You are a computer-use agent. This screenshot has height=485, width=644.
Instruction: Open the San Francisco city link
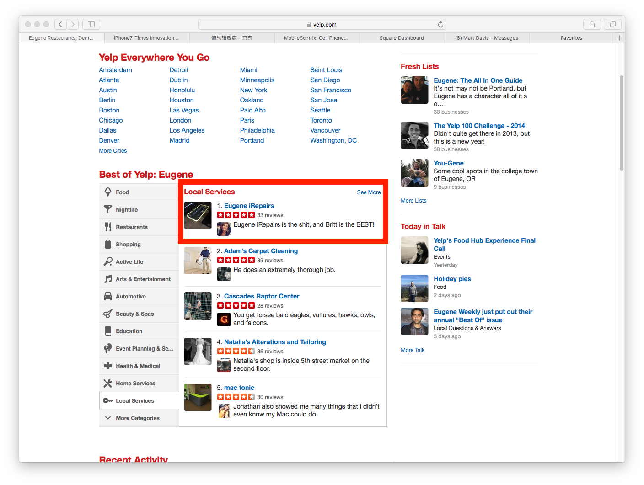[x=331, y=90]
